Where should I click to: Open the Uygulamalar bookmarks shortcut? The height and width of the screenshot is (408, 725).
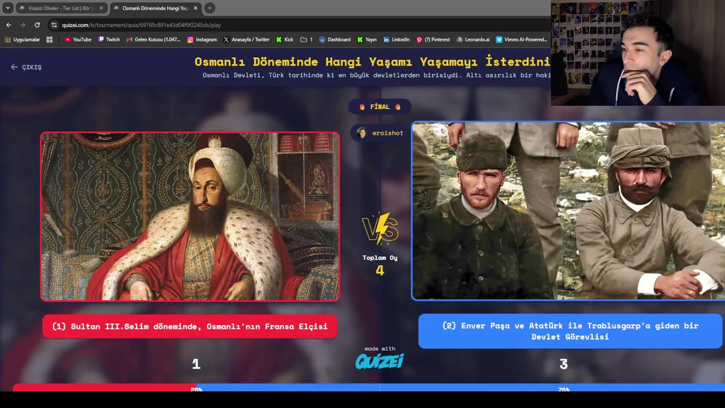tap(23, 40)
